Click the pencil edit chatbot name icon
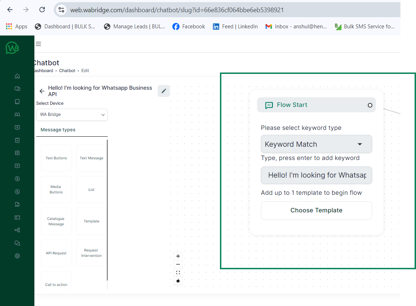The image size is (416, 306). [x=164, y=91]
